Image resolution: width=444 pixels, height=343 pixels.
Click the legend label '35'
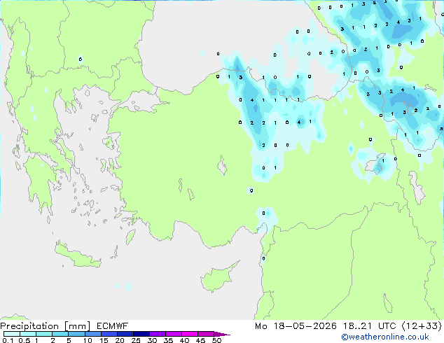coord(168,340)
